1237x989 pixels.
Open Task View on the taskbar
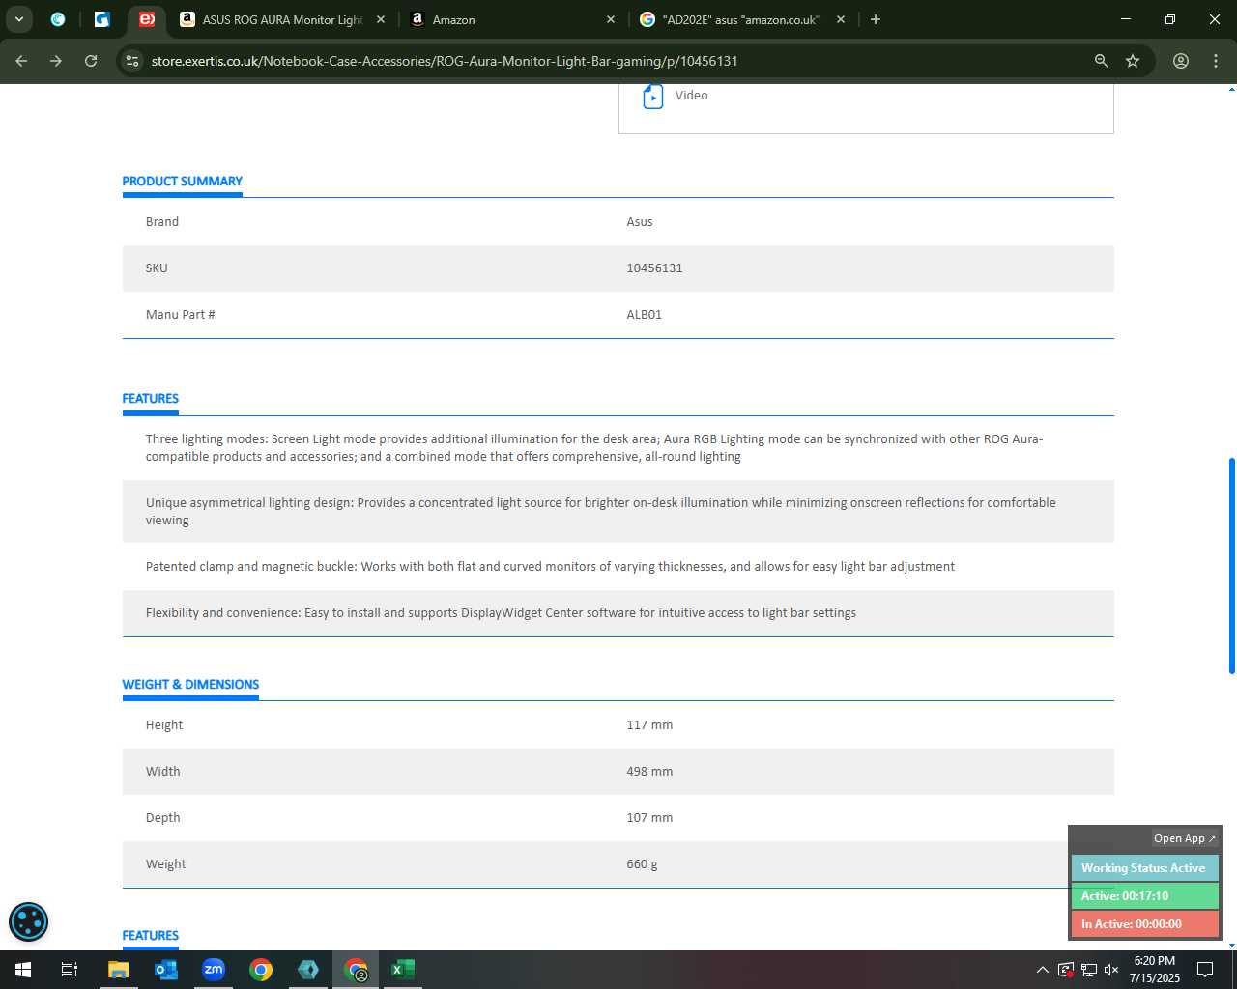pos(70,970)
